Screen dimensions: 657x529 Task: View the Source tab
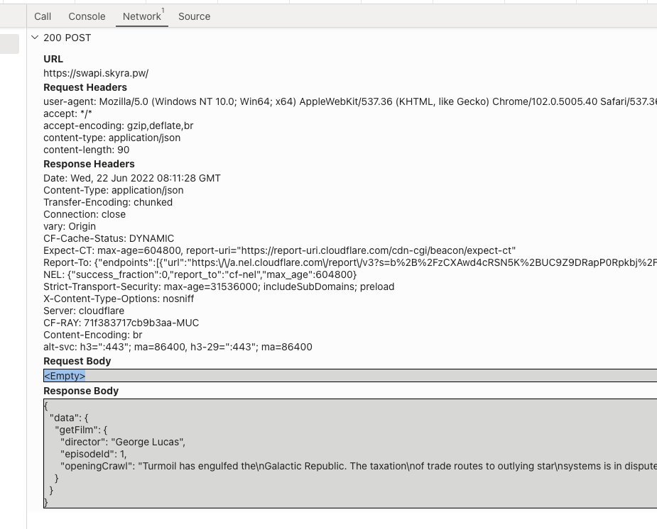point(194,16)
